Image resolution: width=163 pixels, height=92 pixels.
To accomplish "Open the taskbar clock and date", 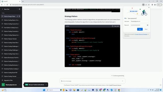I will [x=157, y=90].
